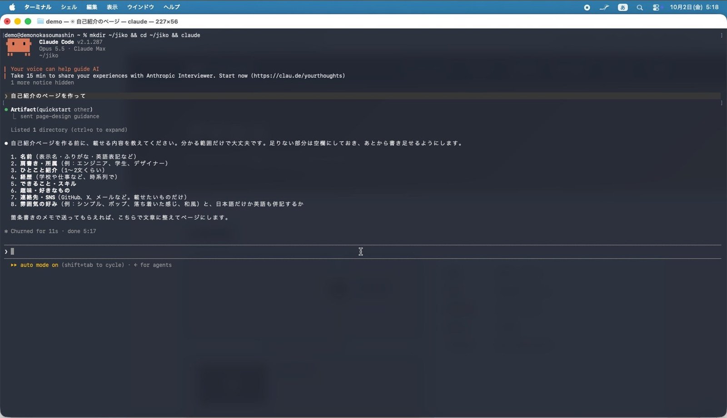Click the green zoom window button
This screenshot has height=418, width=727.
(28, 21)
